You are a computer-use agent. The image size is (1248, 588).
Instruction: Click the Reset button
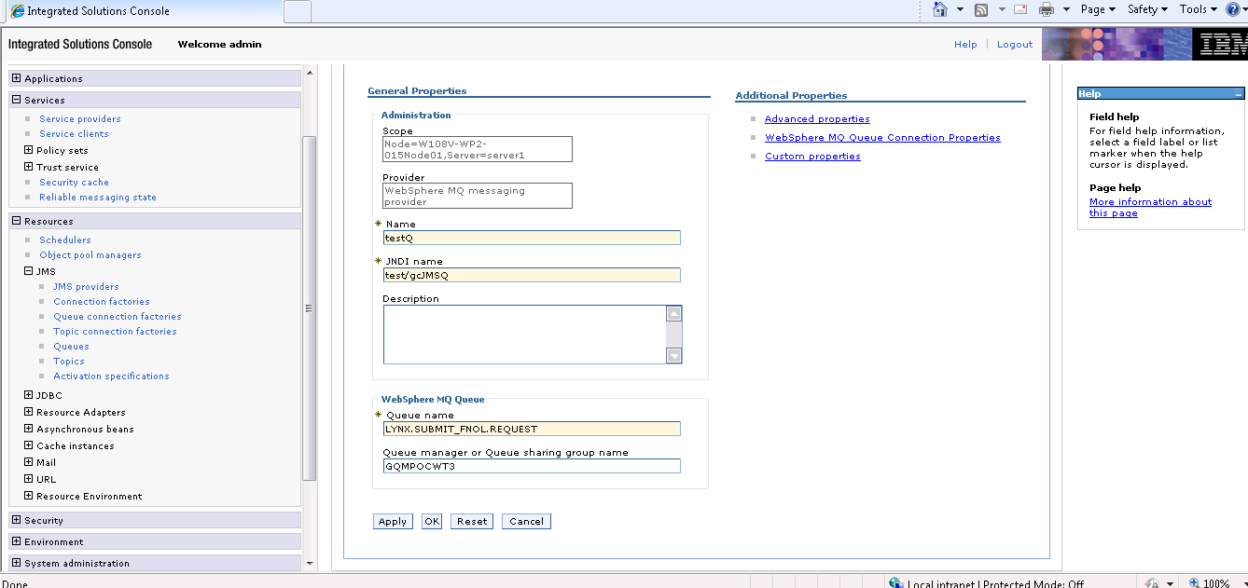coord(472,522)
